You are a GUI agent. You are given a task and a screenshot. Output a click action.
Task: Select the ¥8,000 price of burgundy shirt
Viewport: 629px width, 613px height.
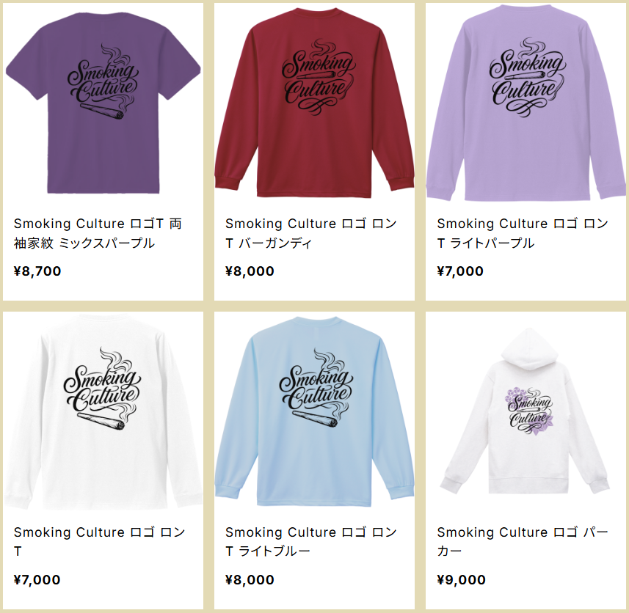250,271
